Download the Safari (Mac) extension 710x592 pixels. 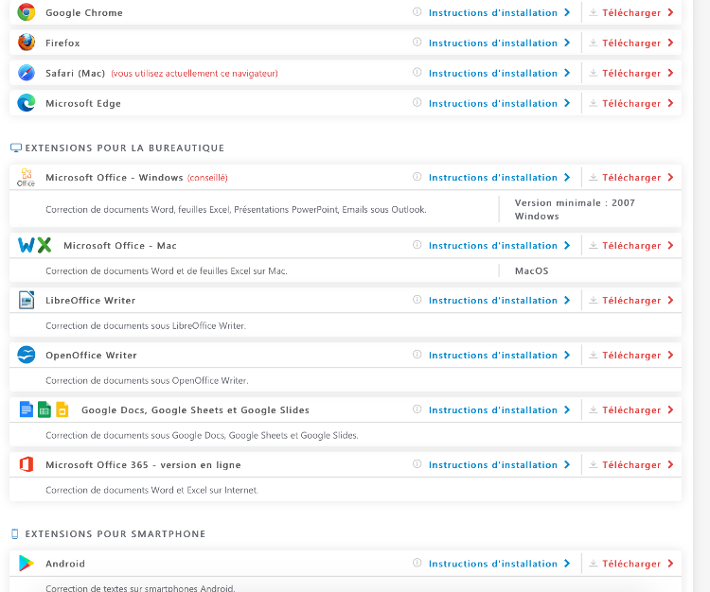pos(631,73)
